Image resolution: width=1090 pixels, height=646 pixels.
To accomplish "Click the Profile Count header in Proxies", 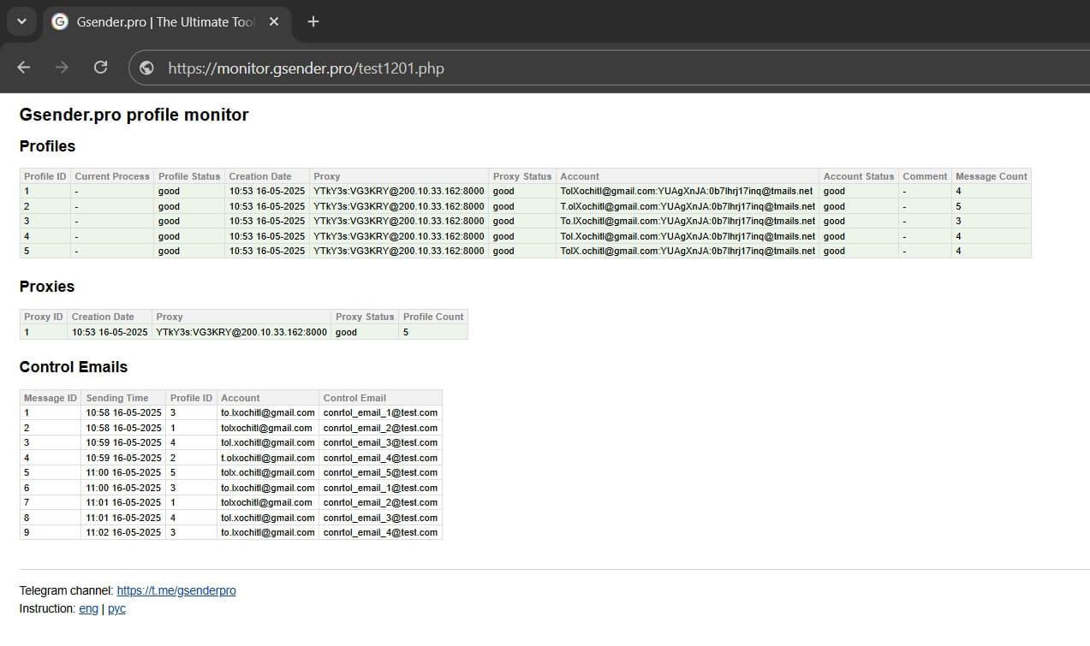I will [433, 317].
